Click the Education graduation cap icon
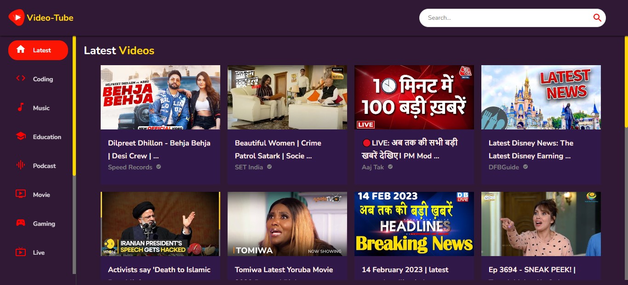628x285 pixels. pos(21,136)
